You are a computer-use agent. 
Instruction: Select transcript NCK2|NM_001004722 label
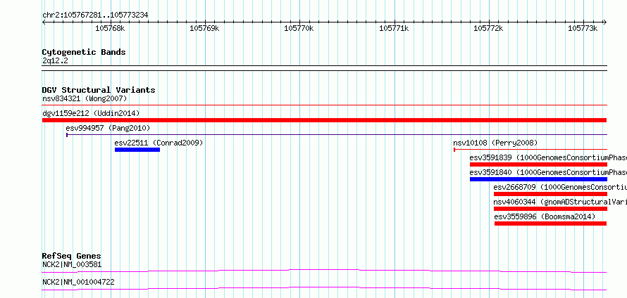click(78, 282)
